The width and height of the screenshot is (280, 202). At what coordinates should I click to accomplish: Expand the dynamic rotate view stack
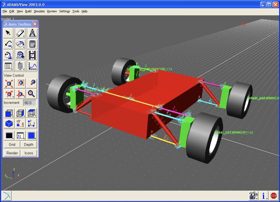click(9, 94)
